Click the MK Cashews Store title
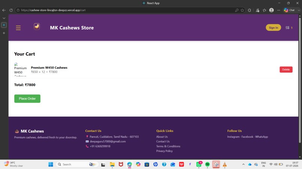Viewport: 302px width, 169px height. [x=72, y=28]
